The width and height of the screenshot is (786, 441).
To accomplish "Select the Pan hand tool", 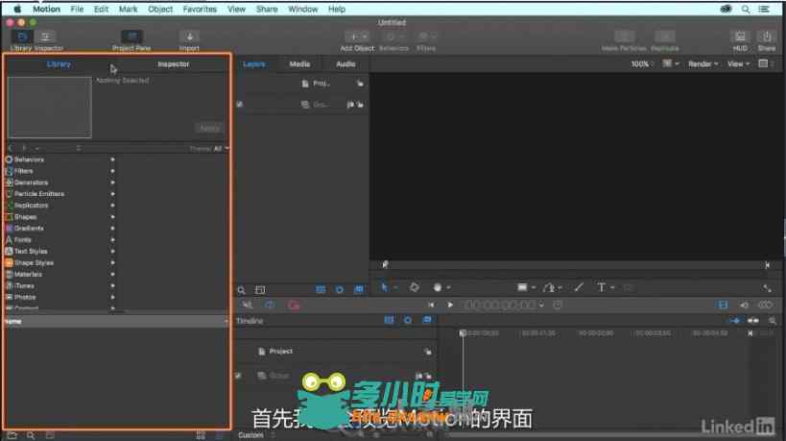I will pyautogui.click(x=437, y=287).
